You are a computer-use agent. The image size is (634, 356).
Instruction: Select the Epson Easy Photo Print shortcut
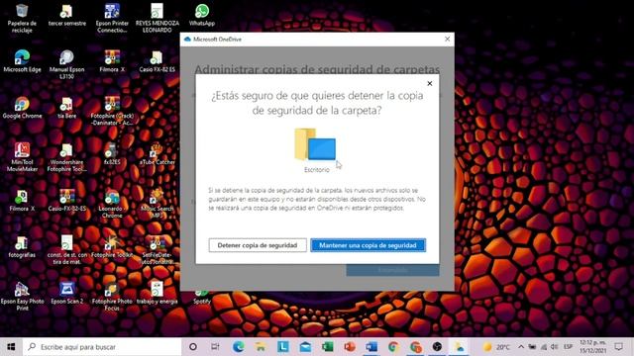coord(22,297)
